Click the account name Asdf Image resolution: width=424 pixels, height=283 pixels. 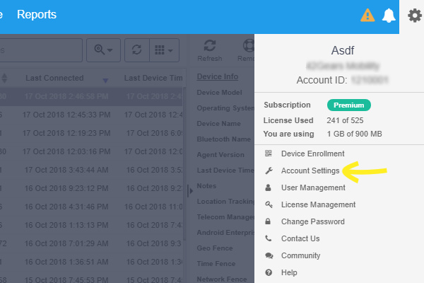click(343, 51)
